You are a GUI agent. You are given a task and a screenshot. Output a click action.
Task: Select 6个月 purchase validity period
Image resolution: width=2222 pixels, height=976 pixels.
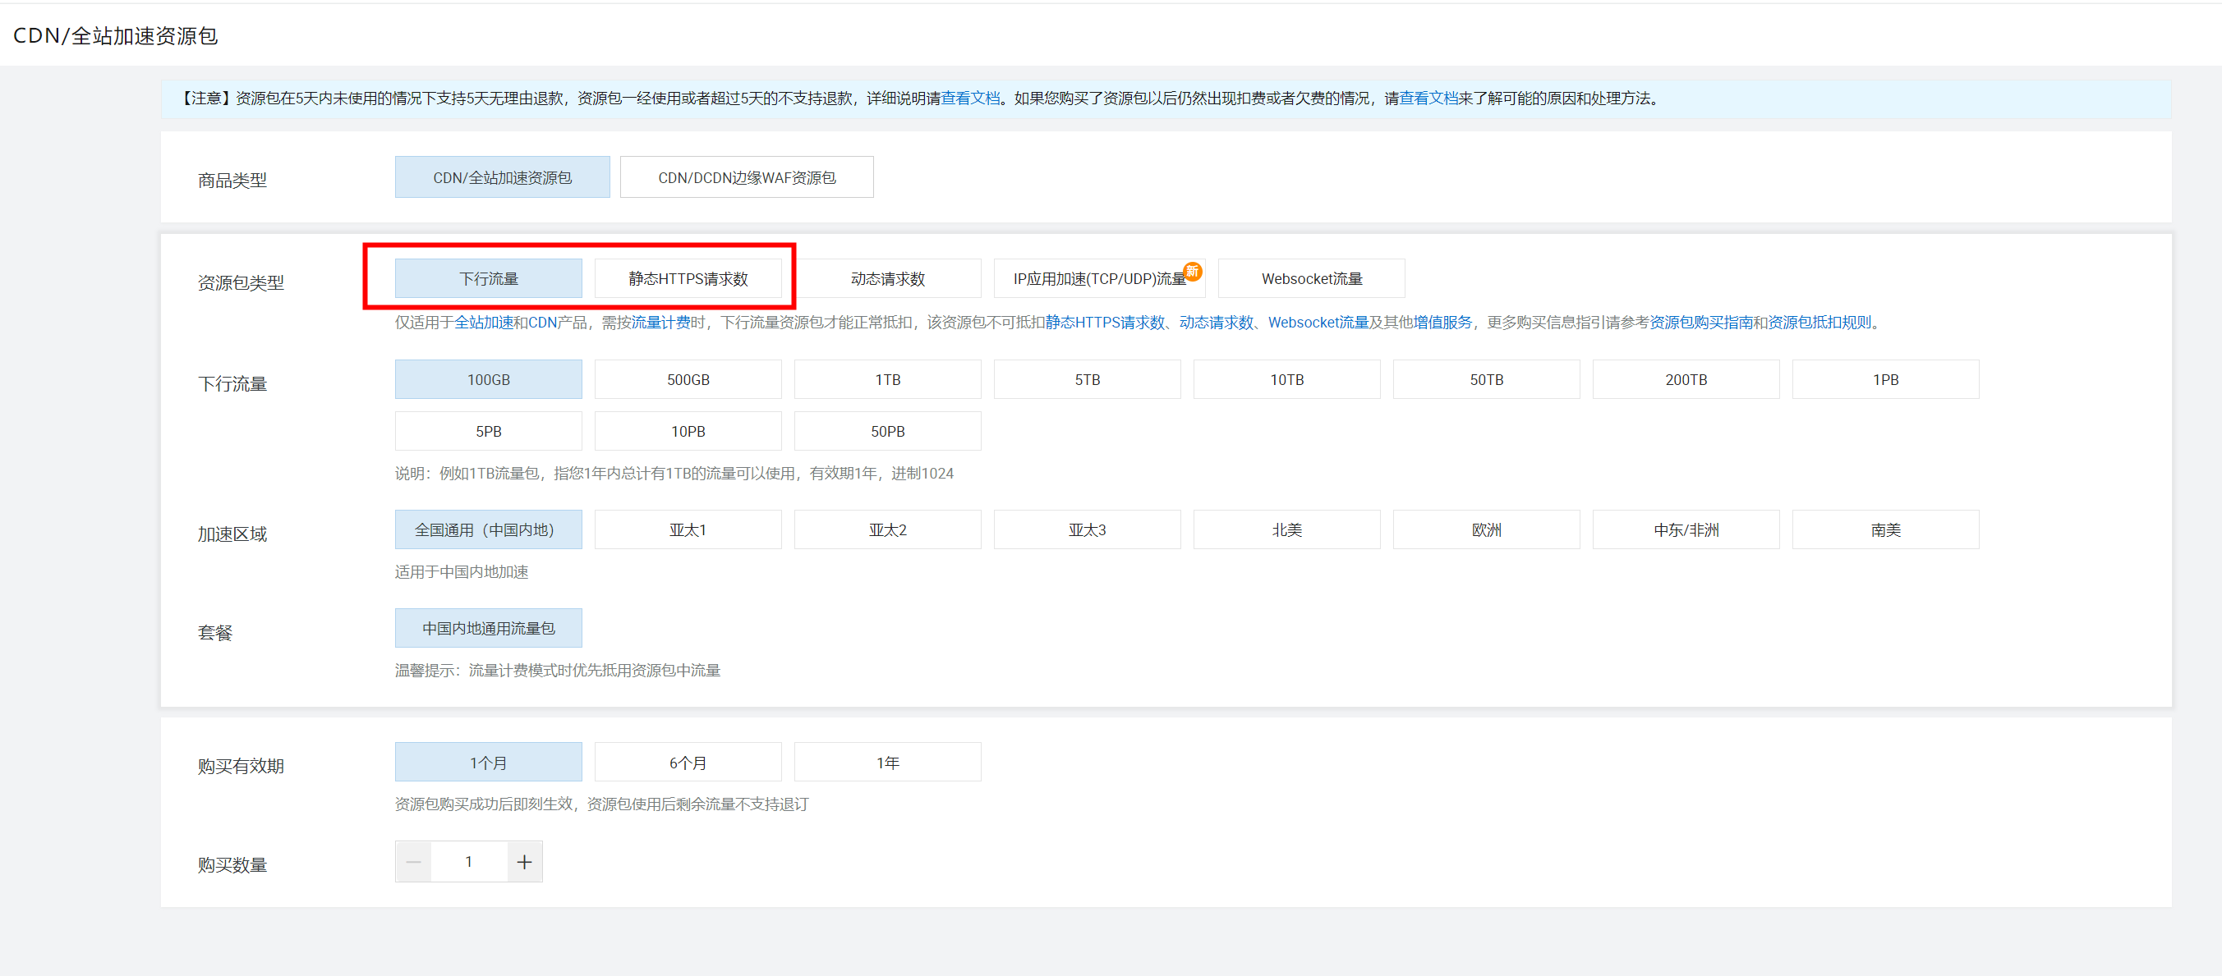click(688, 761)
